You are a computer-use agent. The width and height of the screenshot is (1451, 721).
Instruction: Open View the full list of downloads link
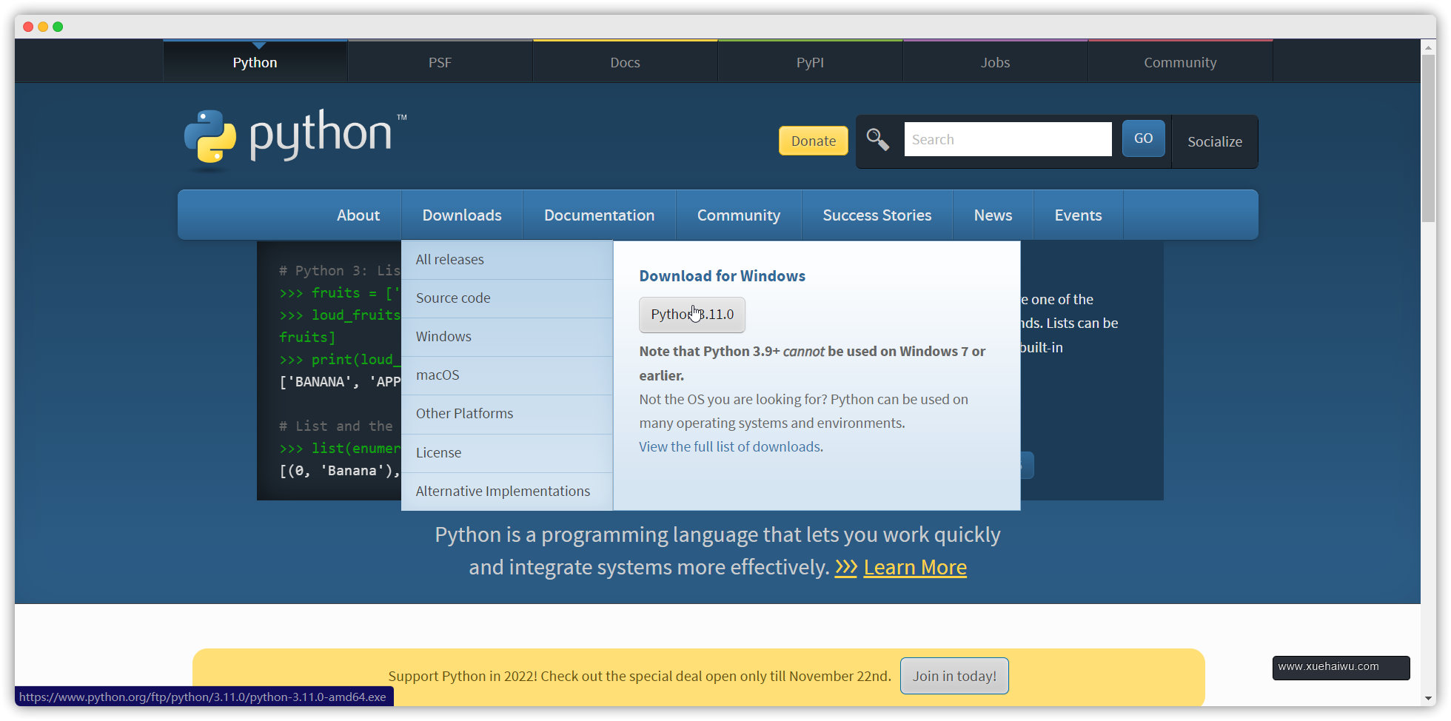pyautogui.click(x=730, y=446)
